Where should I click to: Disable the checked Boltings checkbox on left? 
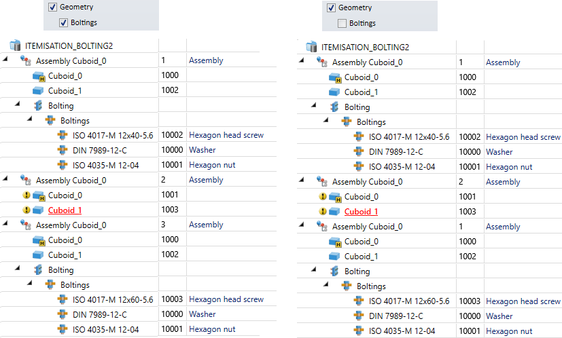click(x=64, y=22)
